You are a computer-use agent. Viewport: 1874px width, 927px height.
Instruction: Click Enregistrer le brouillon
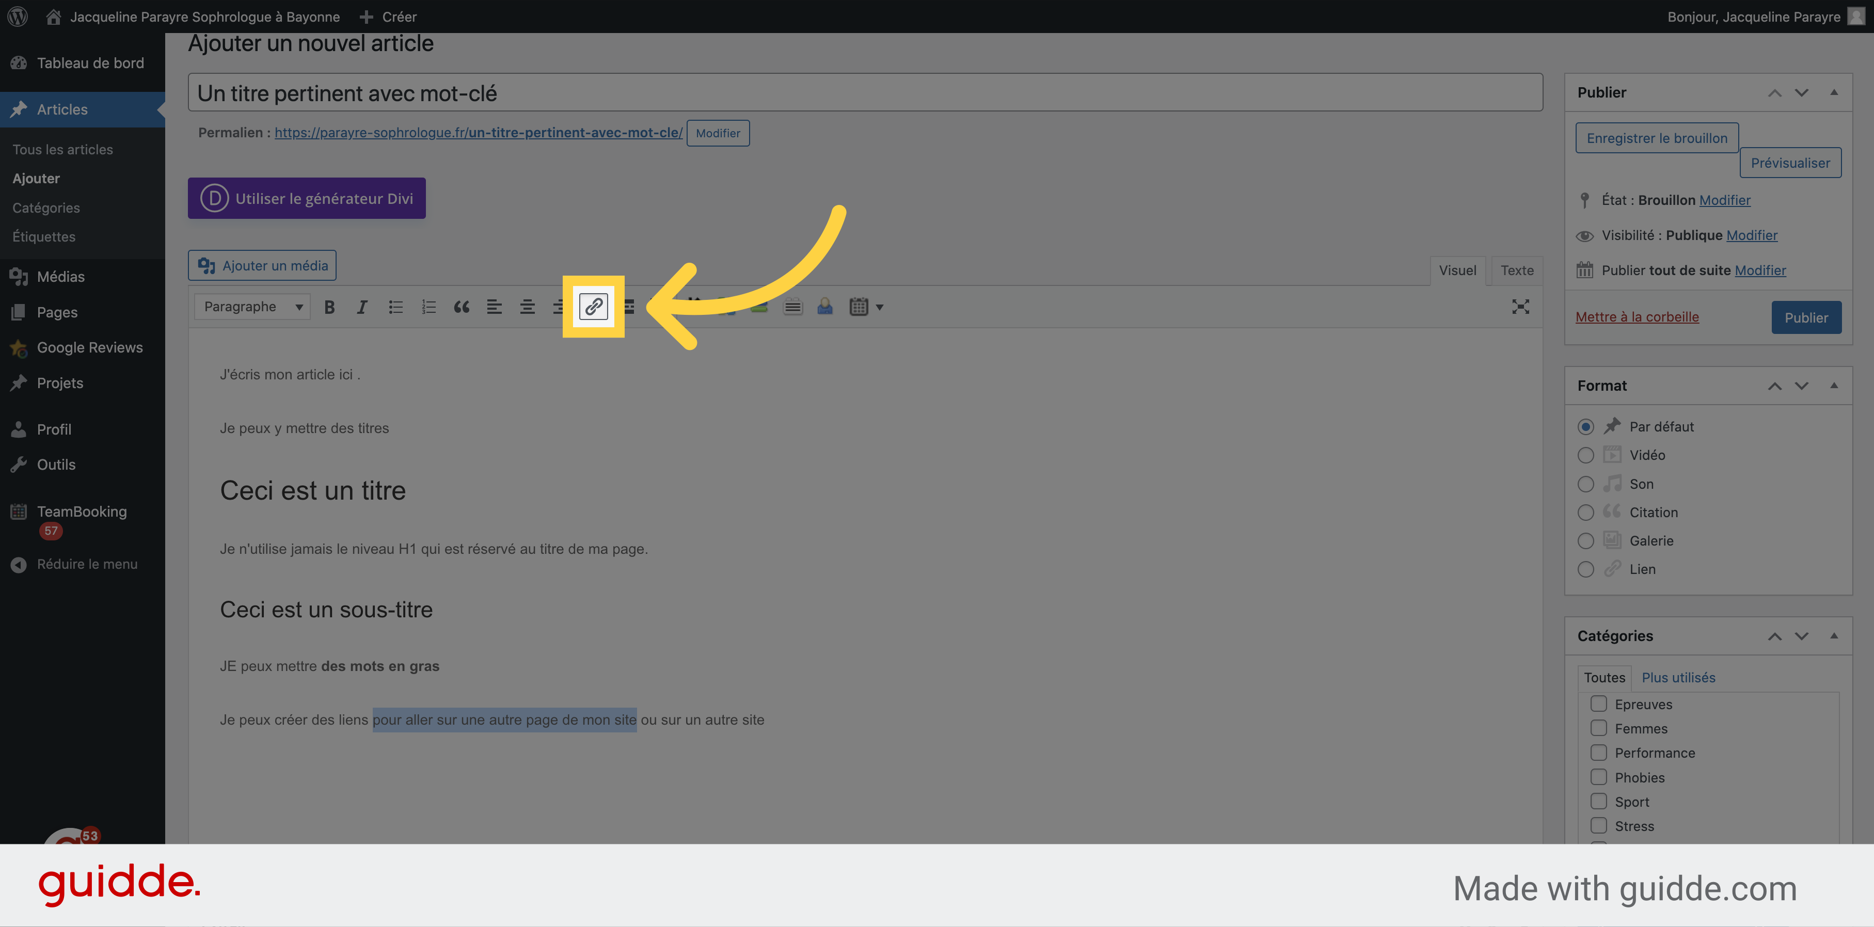[x=1657, y=138]
